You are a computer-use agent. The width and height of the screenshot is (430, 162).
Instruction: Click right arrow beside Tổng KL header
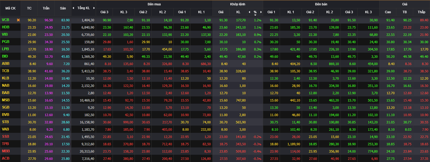point(93,8)
